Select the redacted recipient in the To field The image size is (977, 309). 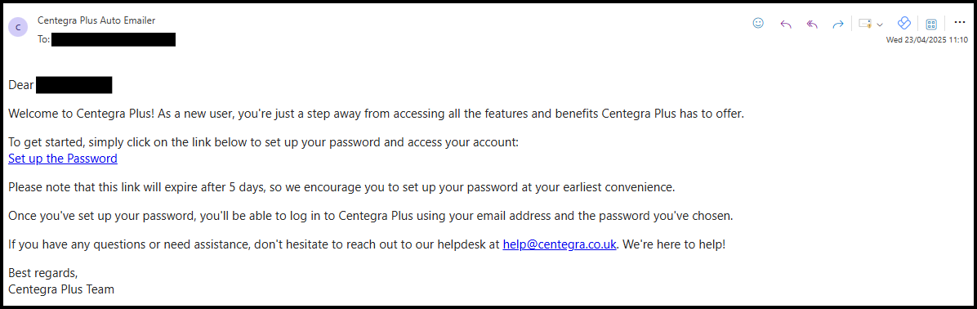click(x=114, y=40)
